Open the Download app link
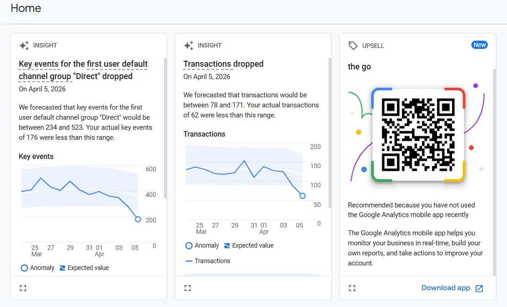 [446, 288]
